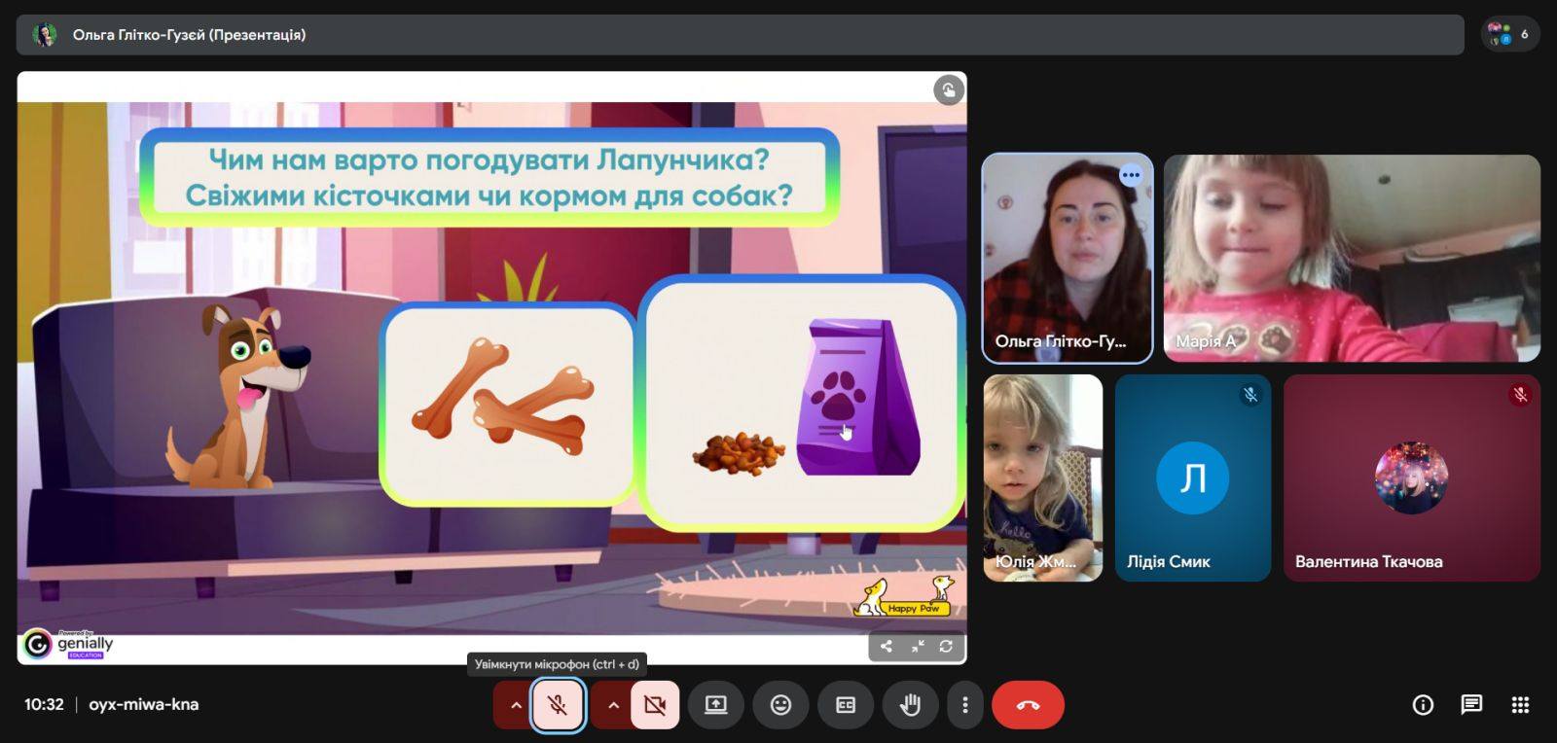1557x743 pixels.
Task: Turn on the disabled camera
Action: [655, 705]
